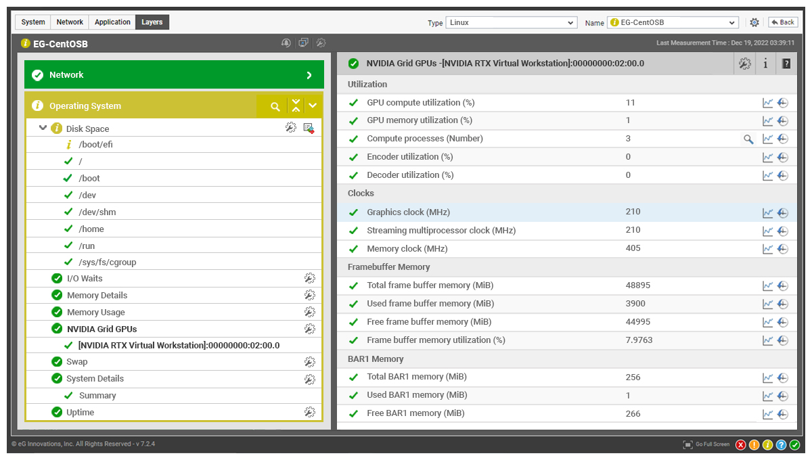Click the Free frame buffer memory (MiB) measure
This screenshot has width=812, height=460.
point(429,322)
